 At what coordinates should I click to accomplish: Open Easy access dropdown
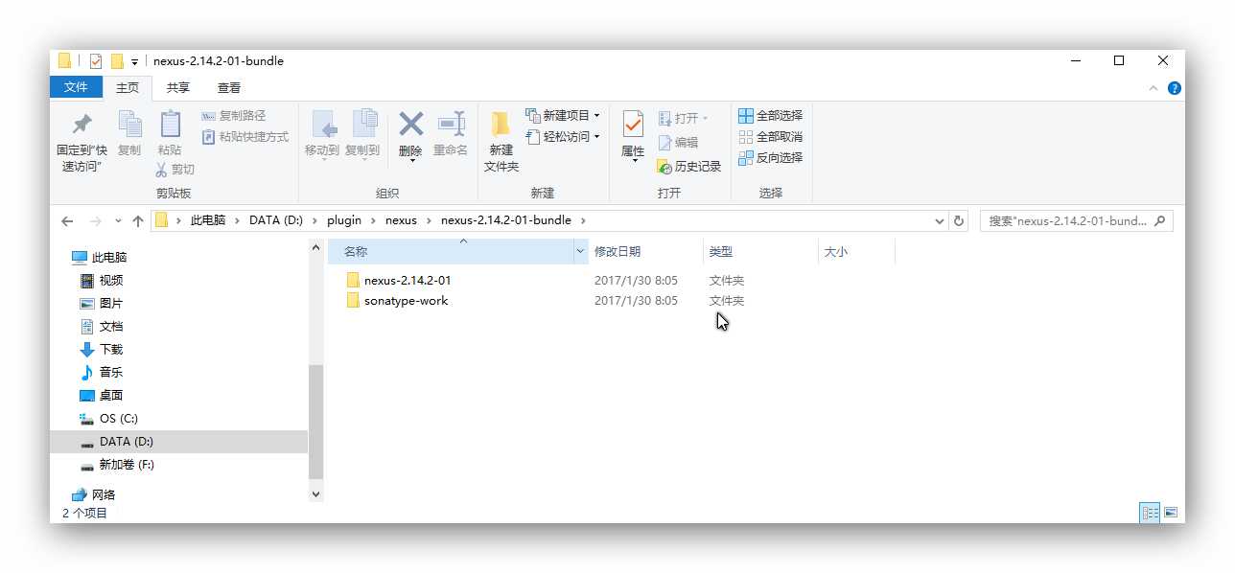(563, 137)
